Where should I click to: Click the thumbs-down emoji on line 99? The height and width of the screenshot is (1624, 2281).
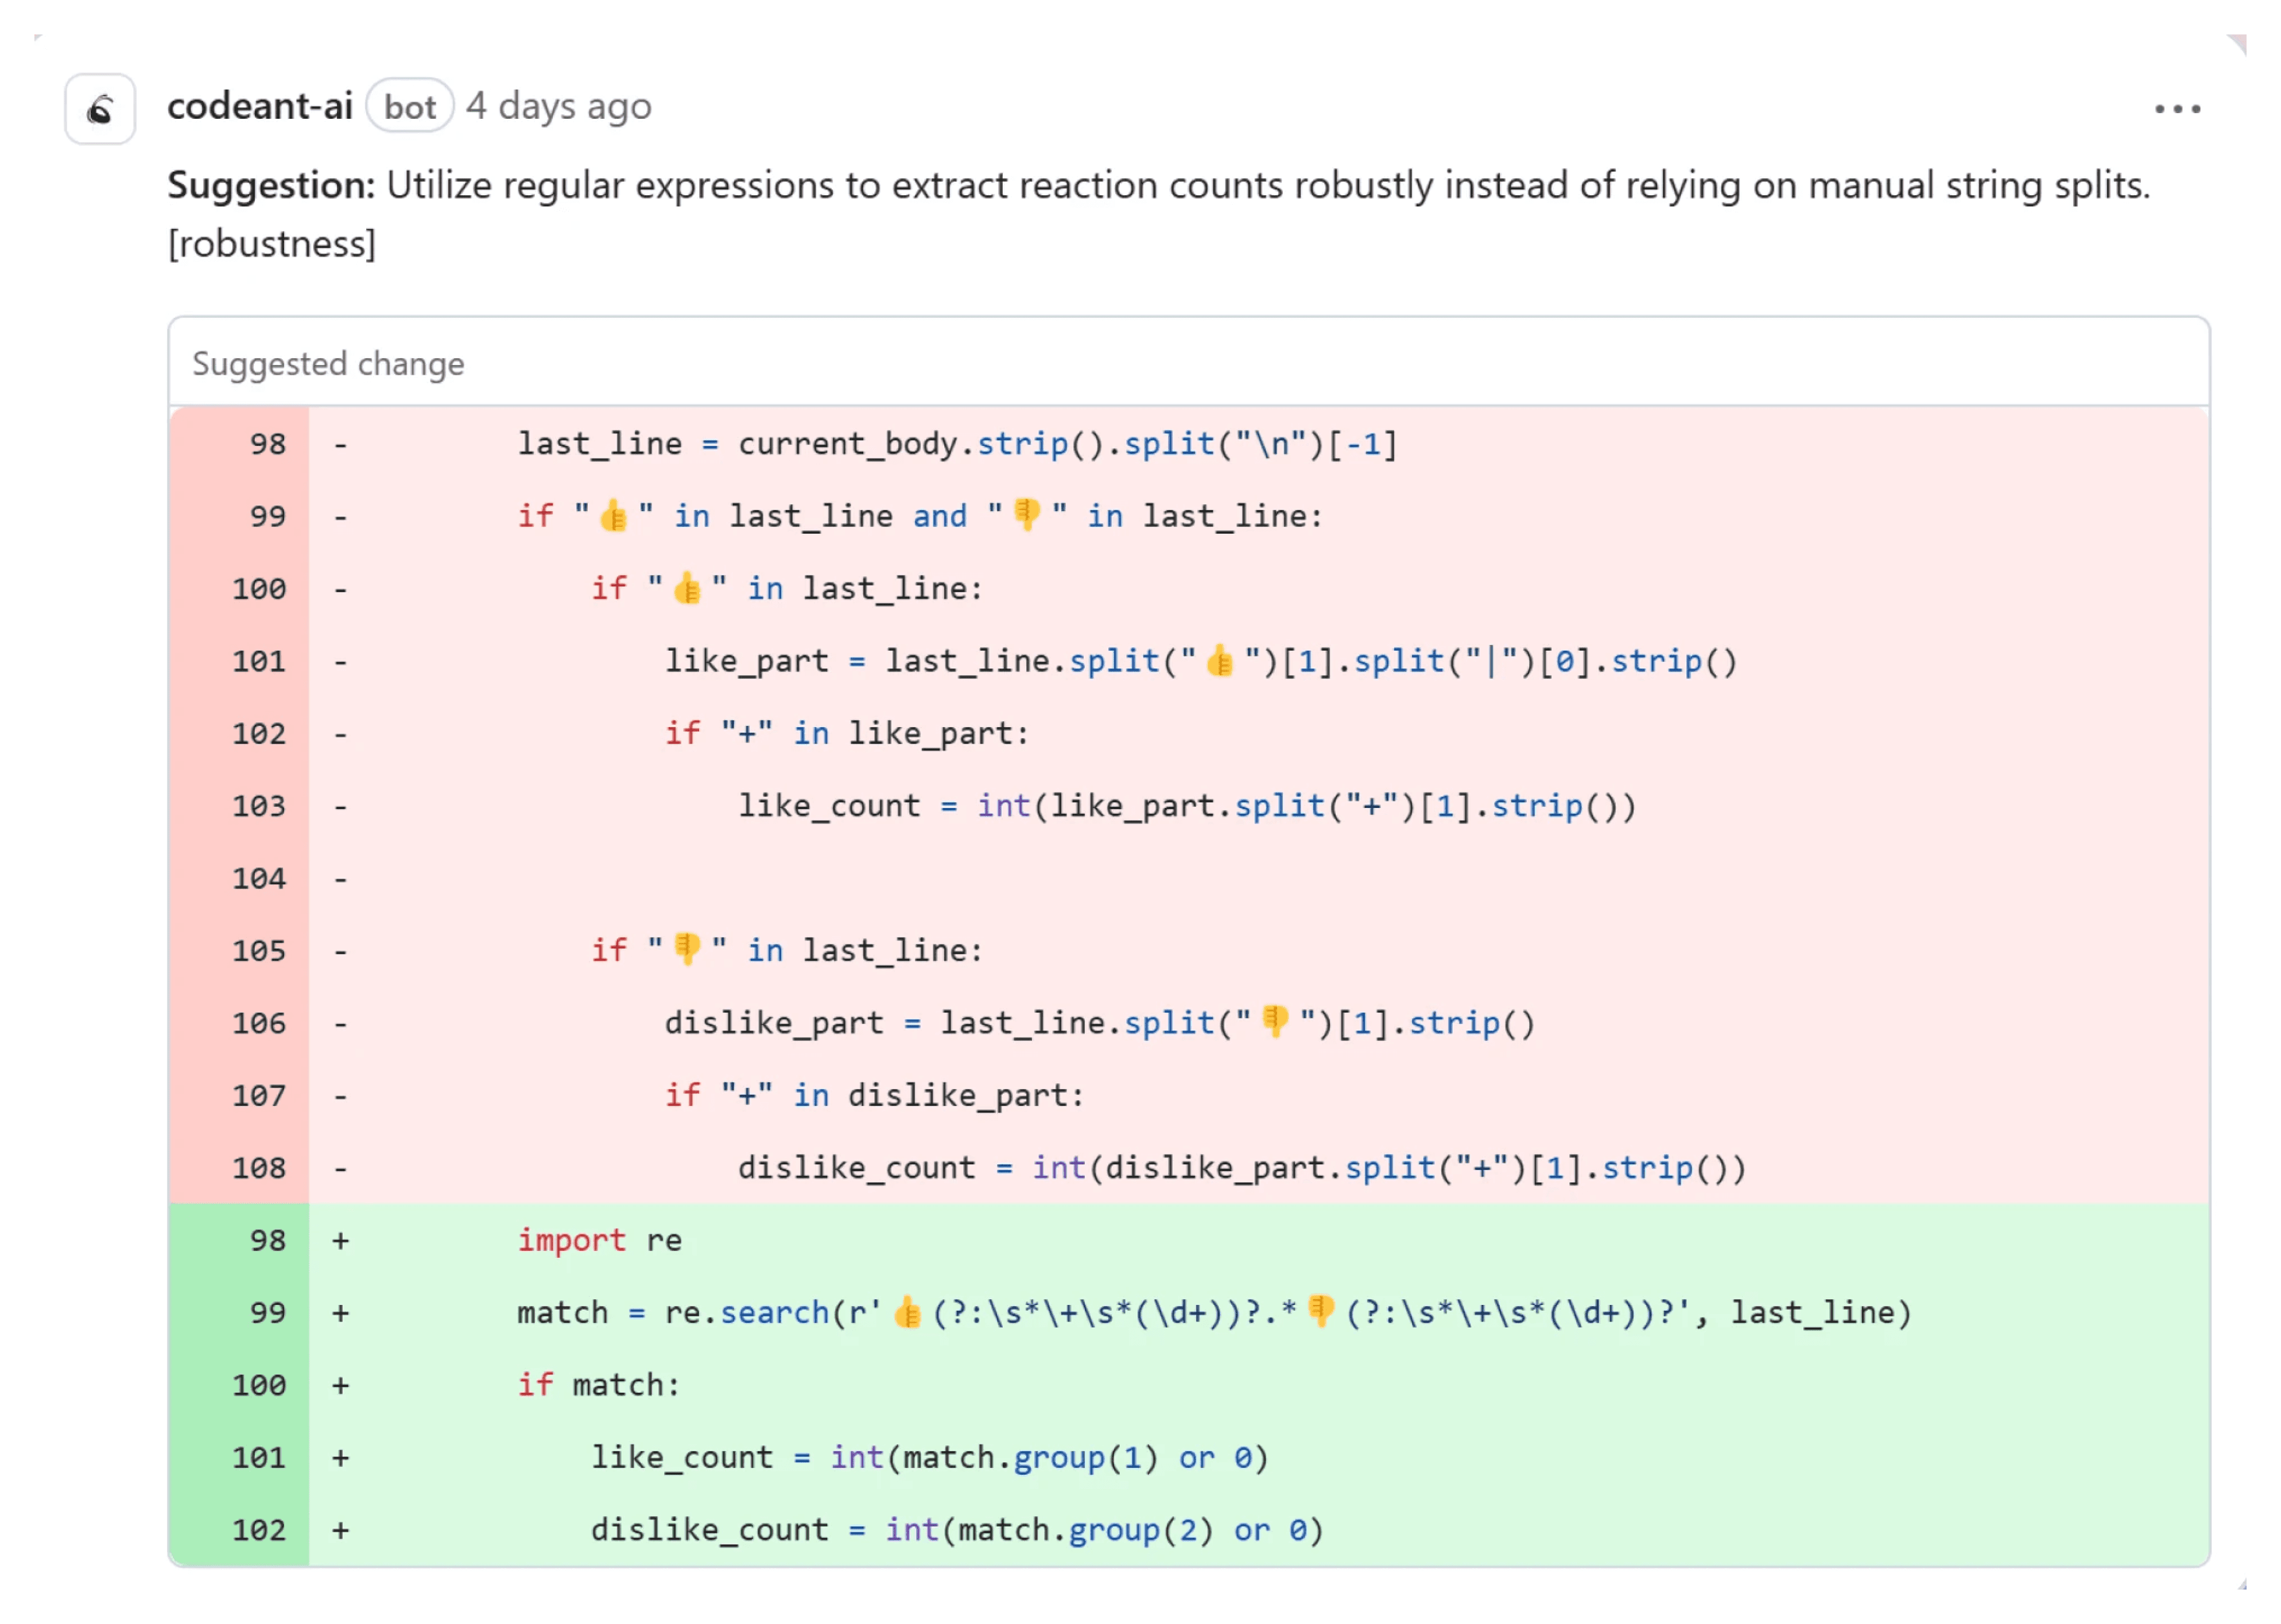click(1026, 515)
